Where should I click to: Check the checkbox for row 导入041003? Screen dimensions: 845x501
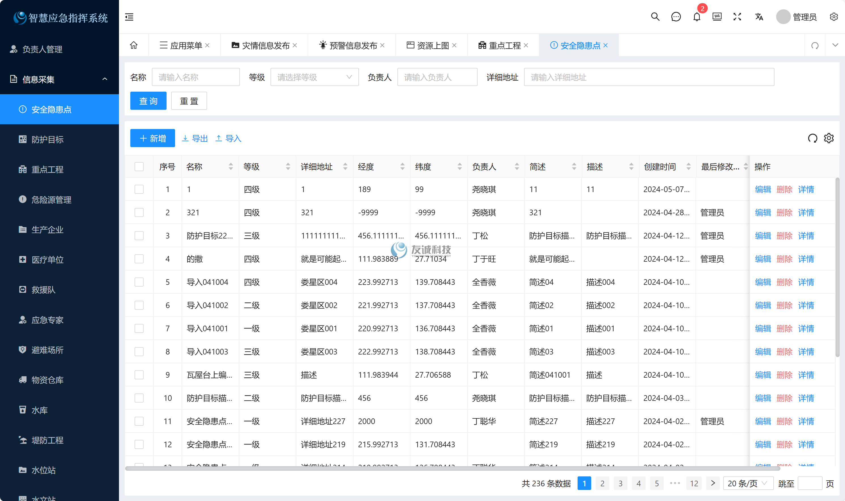139,352
